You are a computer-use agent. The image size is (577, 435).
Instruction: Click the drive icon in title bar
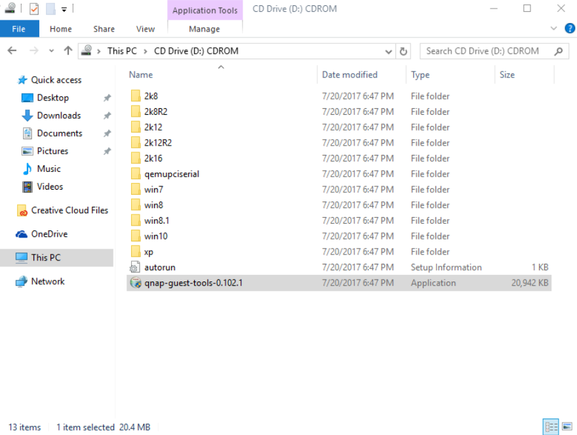click(10, 8)
